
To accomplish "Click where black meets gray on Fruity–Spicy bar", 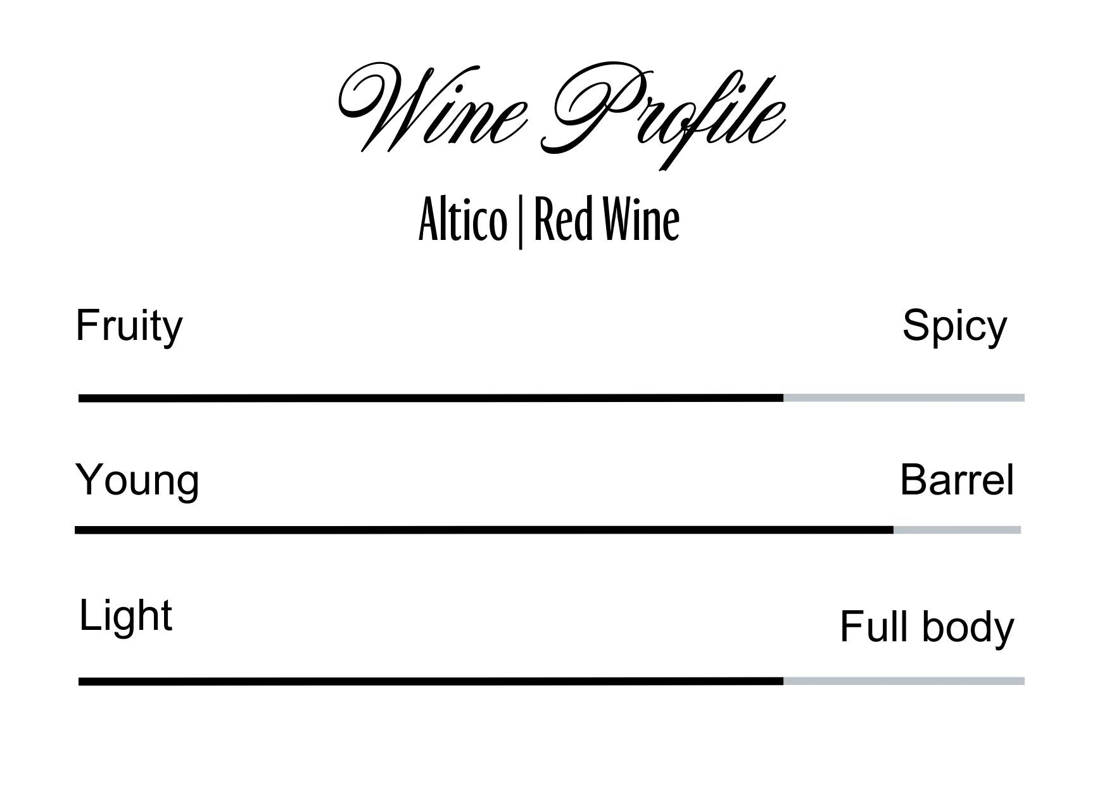I will [x=783, y=398].
